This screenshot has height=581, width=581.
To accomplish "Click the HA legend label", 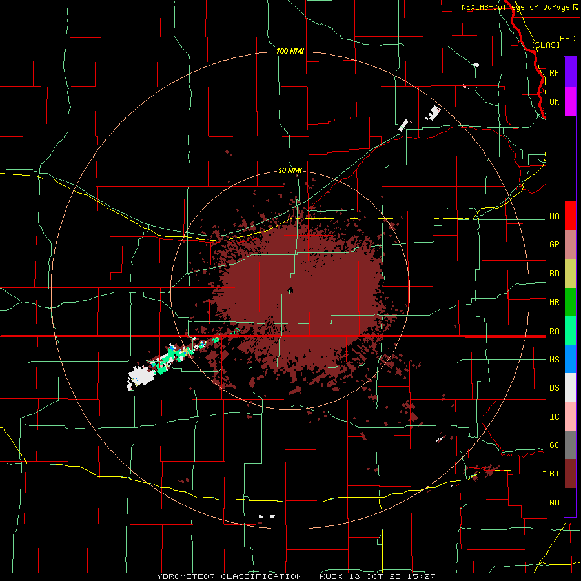I will (x=554, y=216).
